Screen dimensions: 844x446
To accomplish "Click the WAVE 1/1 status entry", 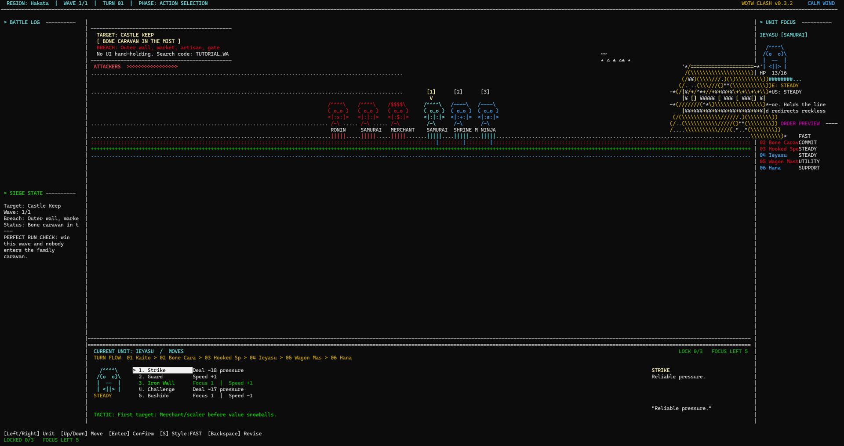I will tap(76, 4).
